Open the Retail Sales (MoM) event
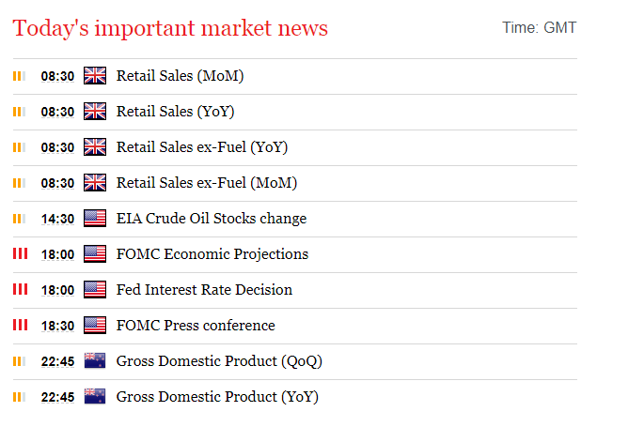 (x=180, y=76)
